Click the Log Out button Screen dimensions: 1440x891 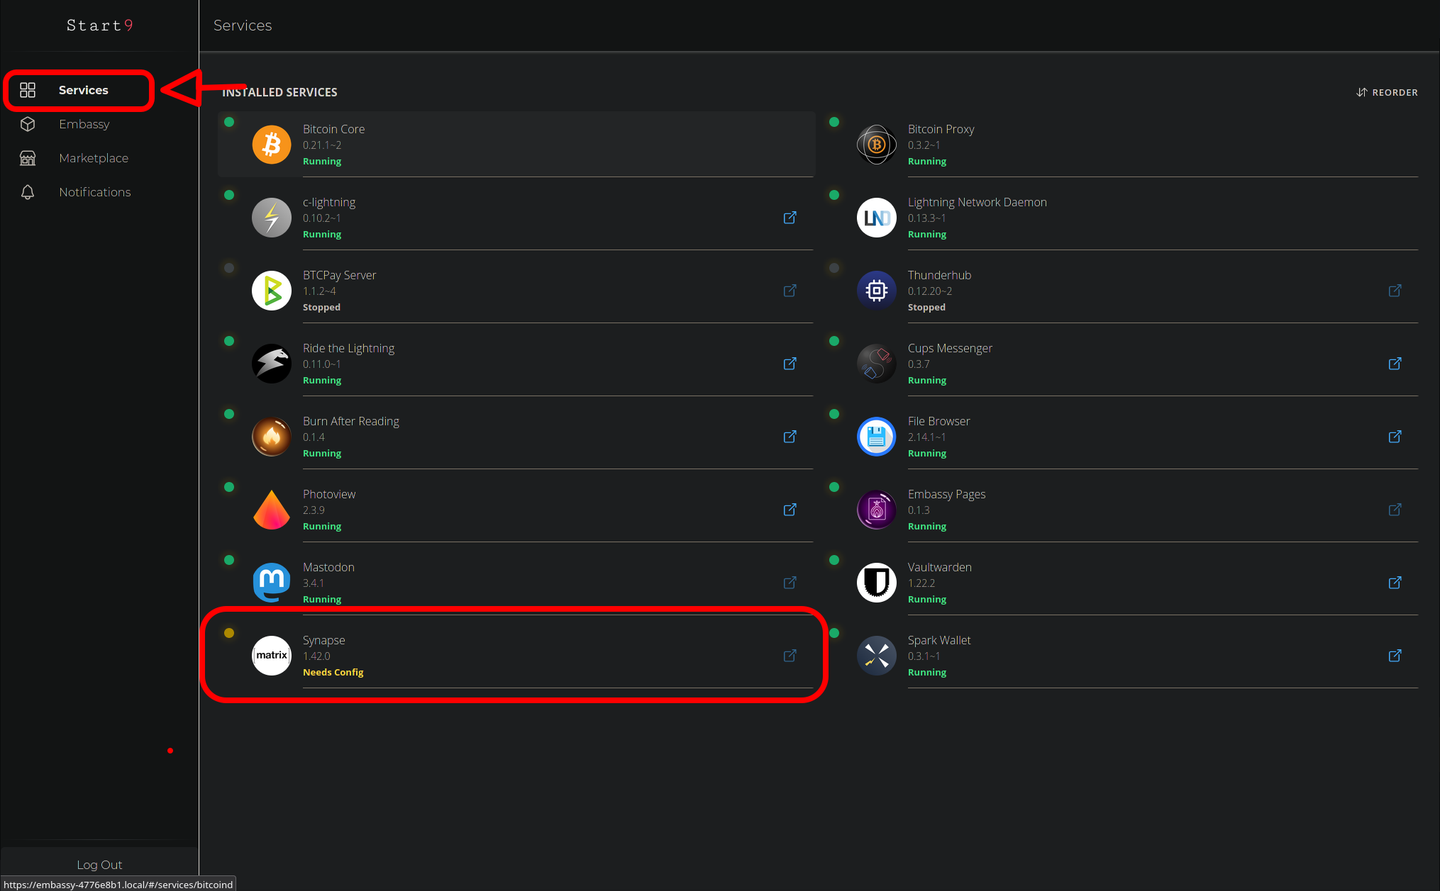(x=99, y=865)
